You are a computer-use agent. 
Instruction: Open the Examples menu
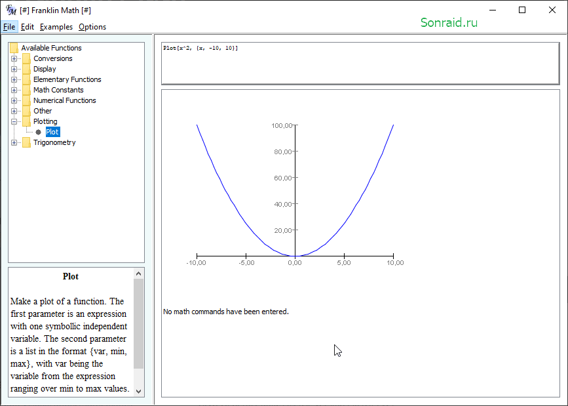(56, 27)
